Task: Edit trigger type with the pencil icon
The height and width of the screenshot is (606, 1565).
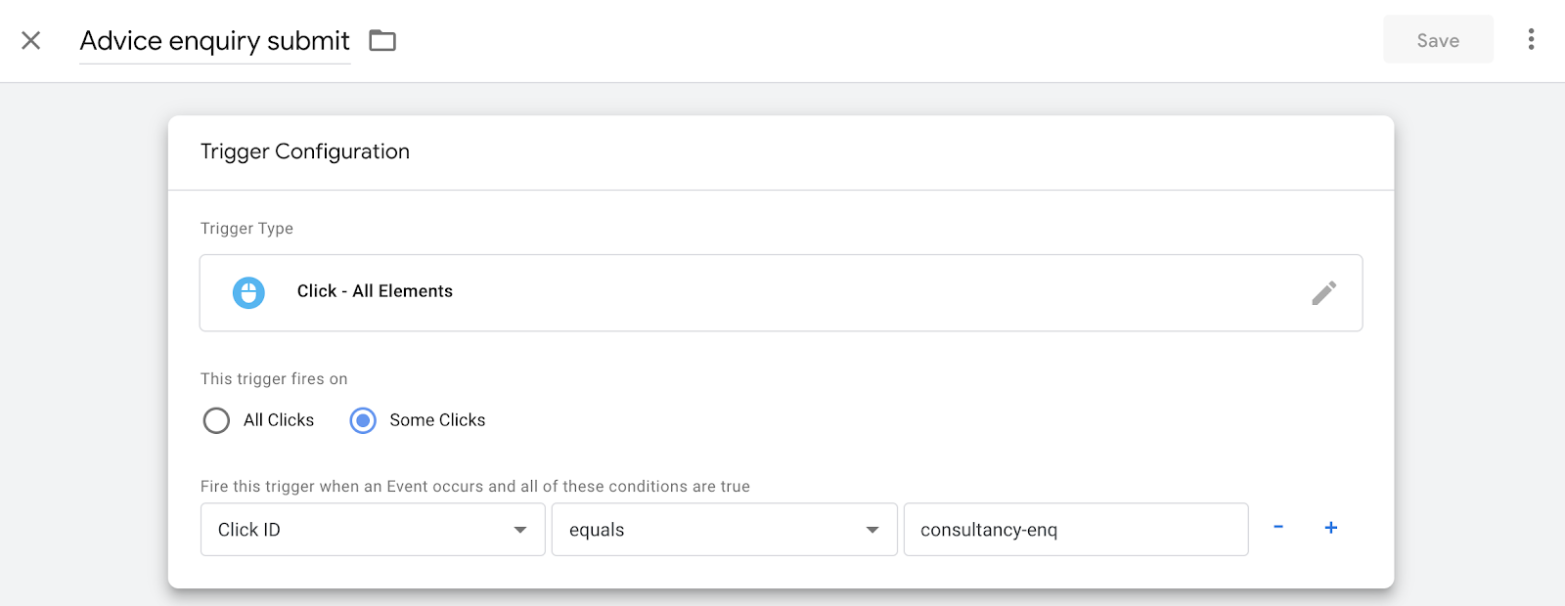Action: point(1323,293)
